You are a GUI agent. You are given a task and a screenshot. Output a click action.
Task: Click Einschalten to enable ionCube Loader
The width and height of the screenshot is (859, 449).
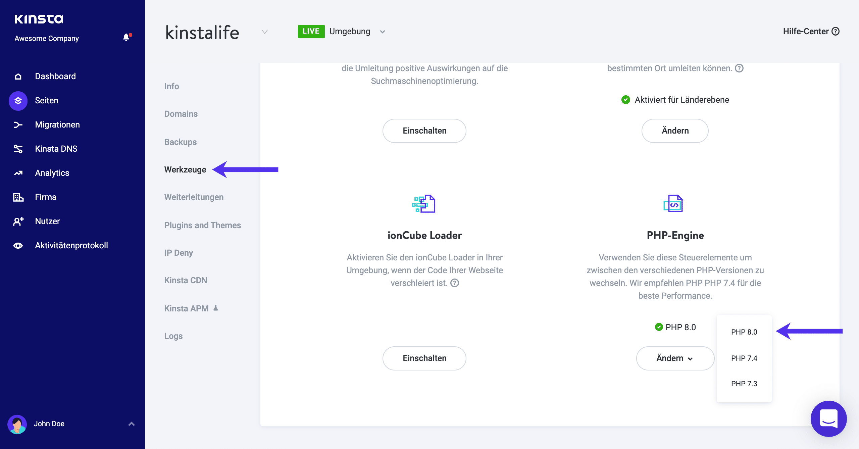(424, 358)
